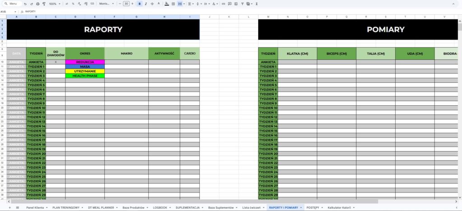
Task: Click the print icon
Action: point(38,4)
